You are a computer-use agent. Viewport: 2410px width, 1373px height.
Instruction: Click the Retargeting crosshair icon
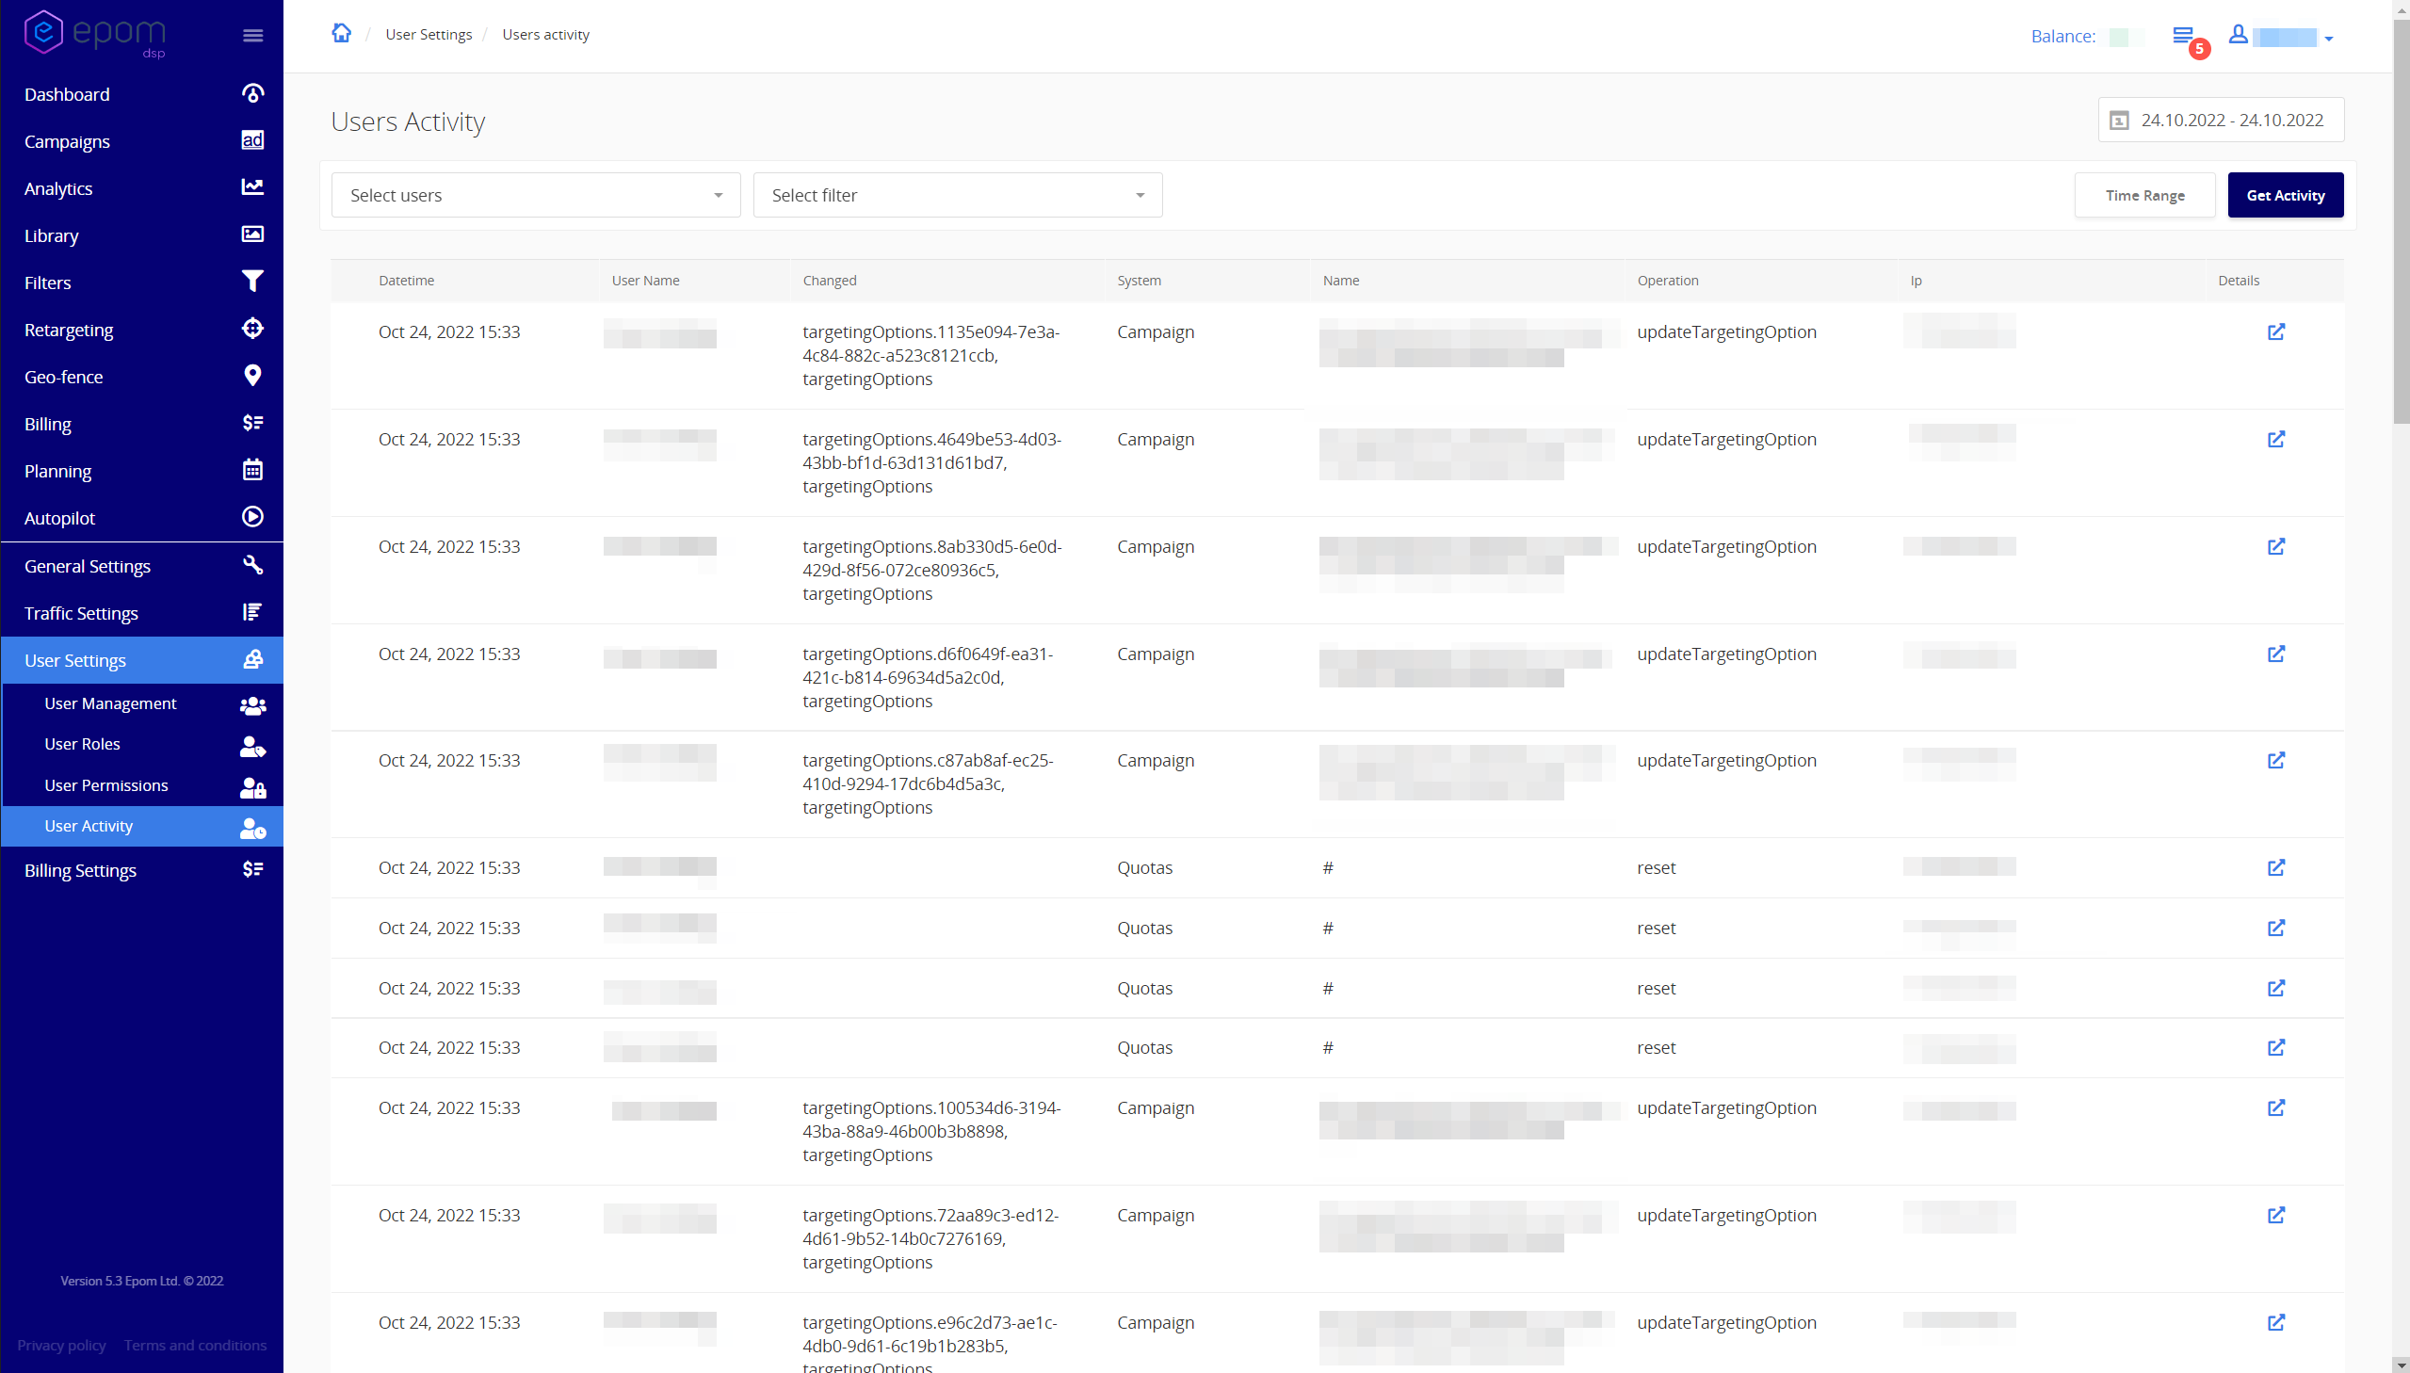(252, 329)
